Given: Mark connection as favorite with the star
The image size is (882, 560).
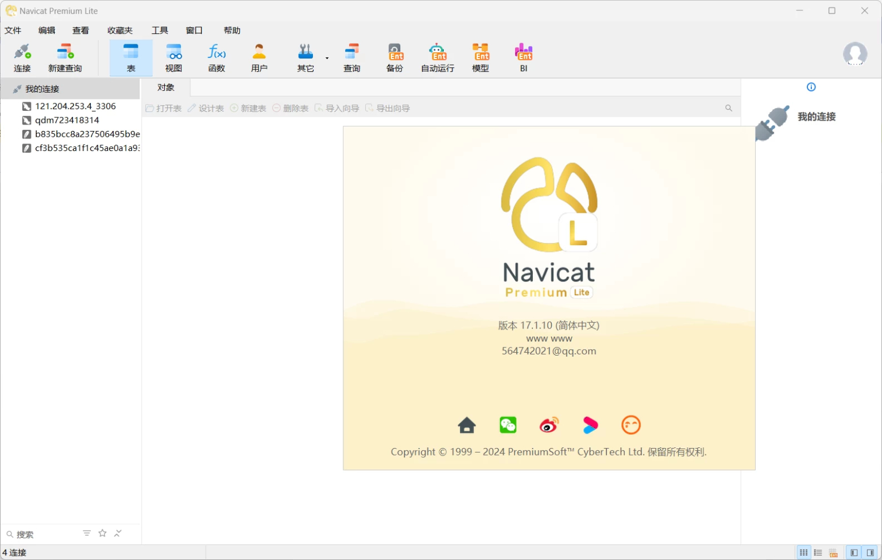Looking at the screenshot, I should coord(102,533).
